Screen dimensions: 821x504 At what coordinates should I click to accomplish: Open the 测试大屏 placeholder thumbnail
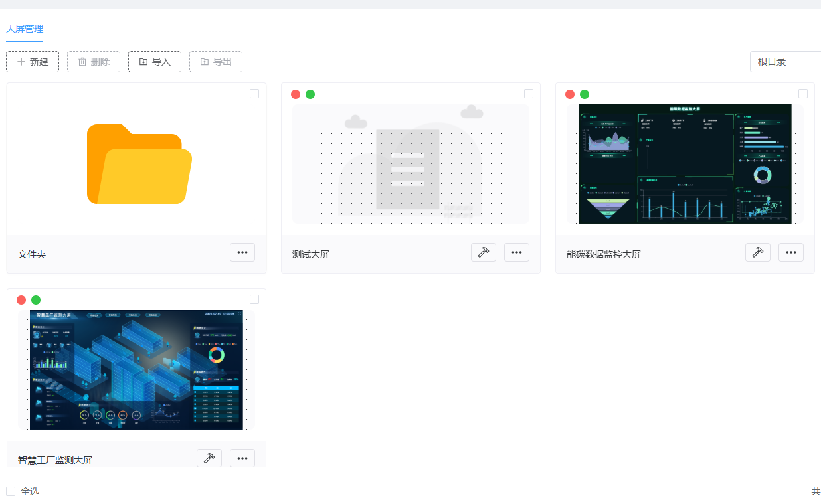(x=410, y=164)
